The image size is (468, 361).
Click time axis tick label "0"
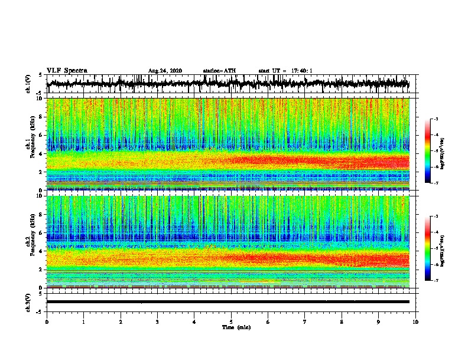pos(47,322)
